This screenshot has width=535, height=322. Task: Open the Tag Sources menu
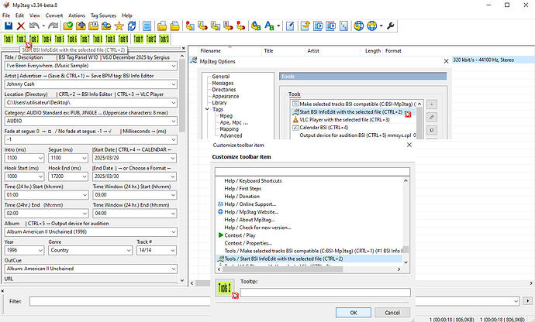(x=103, y=15)
